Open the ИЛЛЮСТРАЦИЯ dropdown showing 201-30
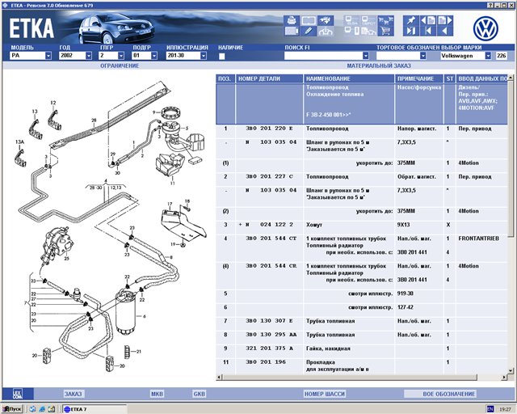This screenshot has height=414, width=517. [204, 56]
